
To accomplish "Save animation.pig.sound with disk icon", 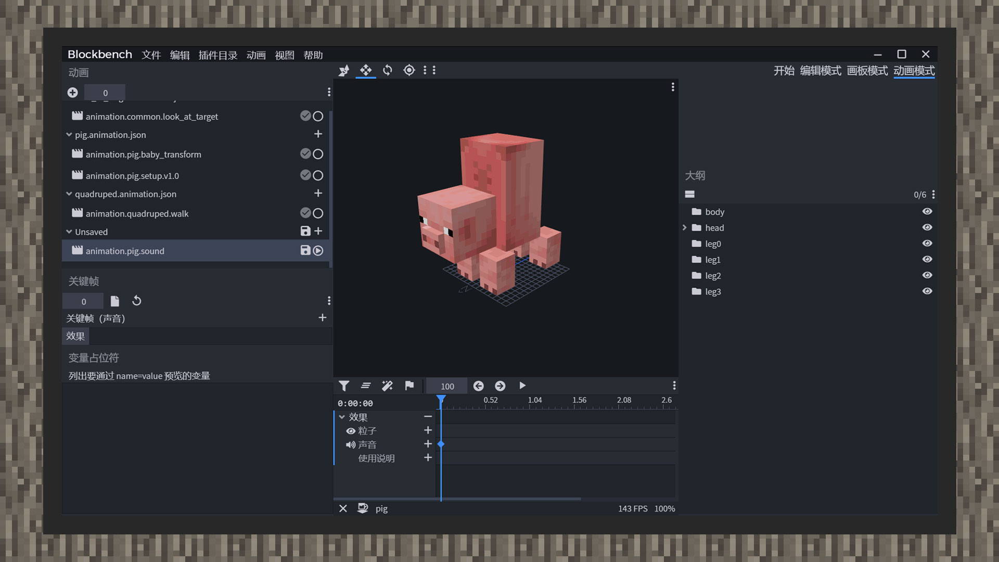I will [x=305, y=250].
